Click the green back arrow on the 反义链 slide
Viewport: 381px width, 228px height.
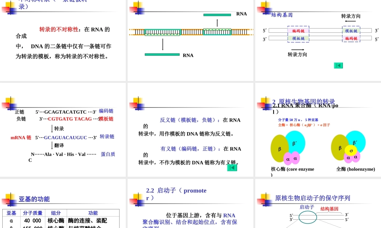(232, 167)
